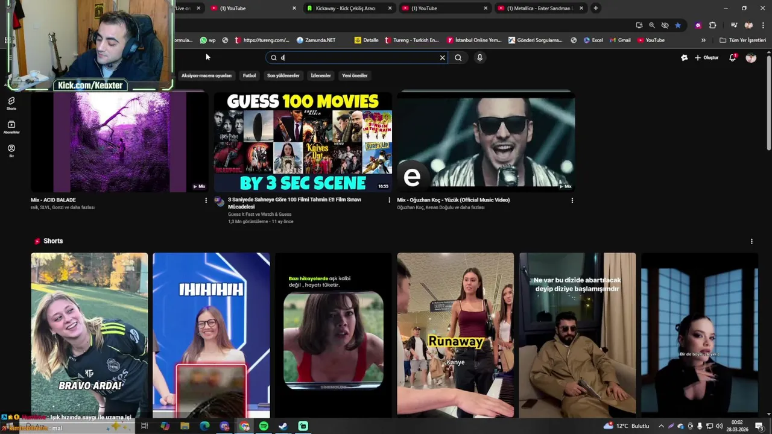Viewport: 772px width, 434px height.
Task: Open the Tüm Yer İşaretleri bookmarks folder
Action: click(x=744, y=40)
